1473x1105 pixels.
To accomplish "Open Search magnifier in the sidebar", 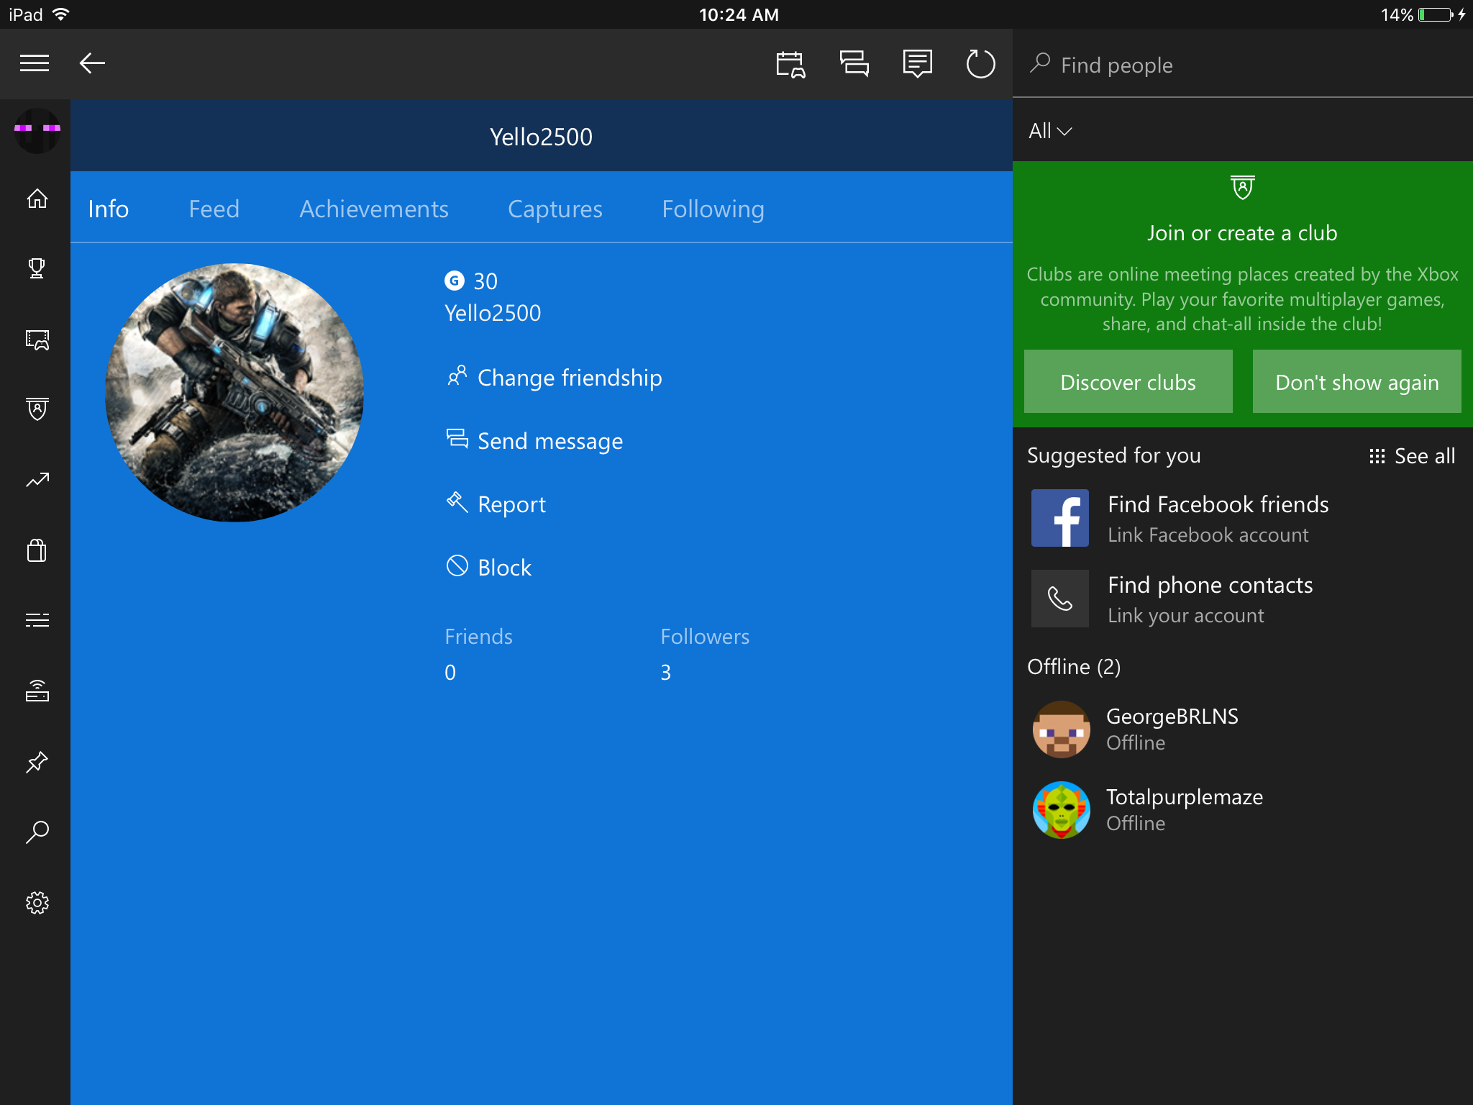I will (x=37, y=832).
